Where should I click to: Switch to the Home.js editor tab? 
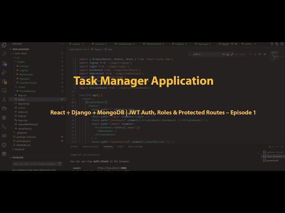99,44
